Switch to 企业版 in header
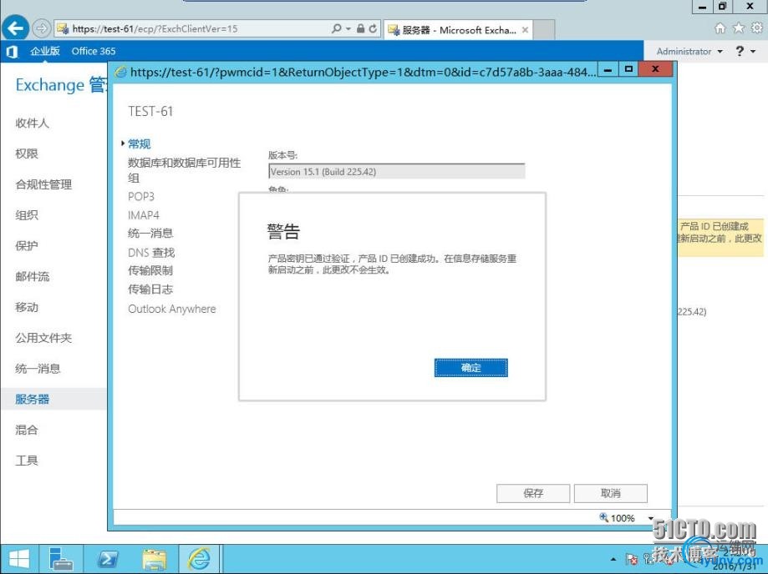The height and width of the screenshot is (574, 768). 44,52
